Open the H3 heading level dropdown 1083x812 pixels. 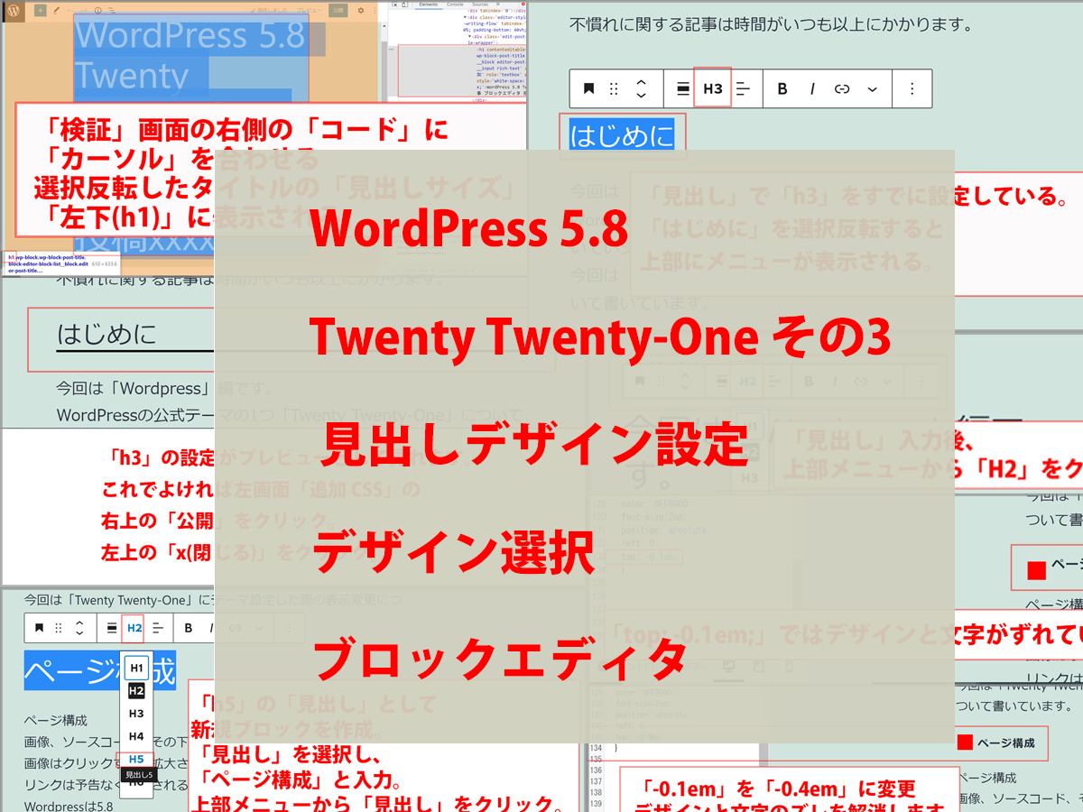point(712,88)
